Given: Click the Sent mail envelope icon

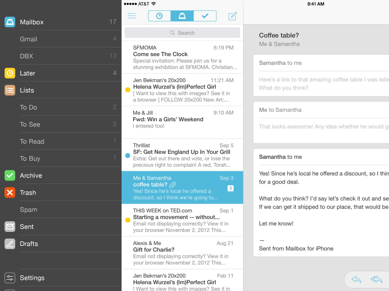Looking at the screenshot, I should coord(9,226).
